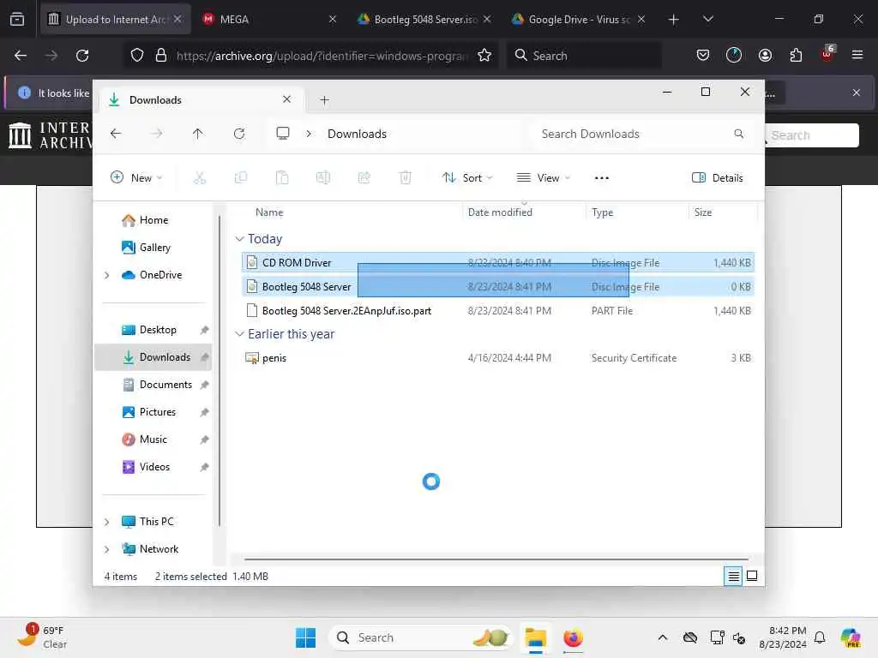Image resolution: width=878 pixels, height=658 pixels.
Task: Open a new Firefox tab
Action: coord(674,19)
